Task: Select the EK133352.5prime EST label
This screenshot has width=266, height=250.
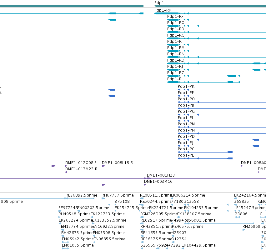Action: click(x=109, y=221)
